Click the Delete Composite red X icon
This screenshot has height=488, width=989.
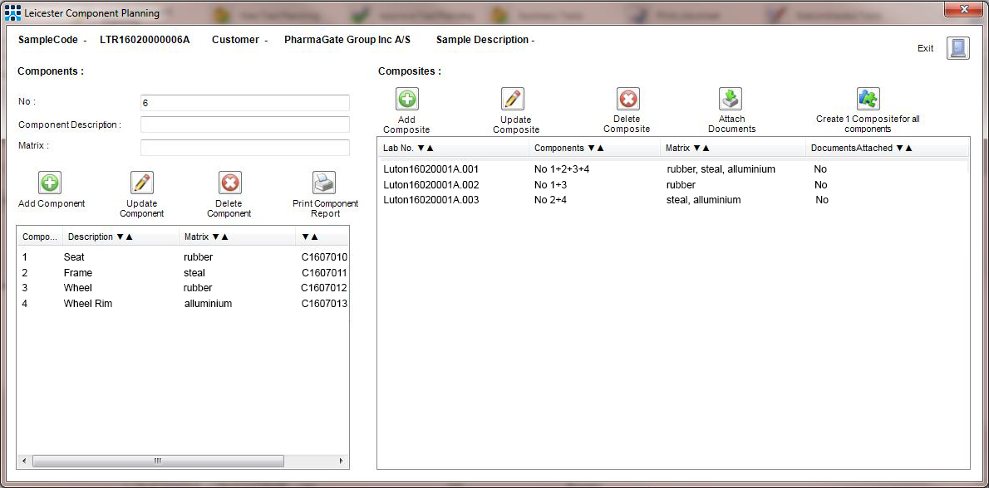(x=628, y=100)
